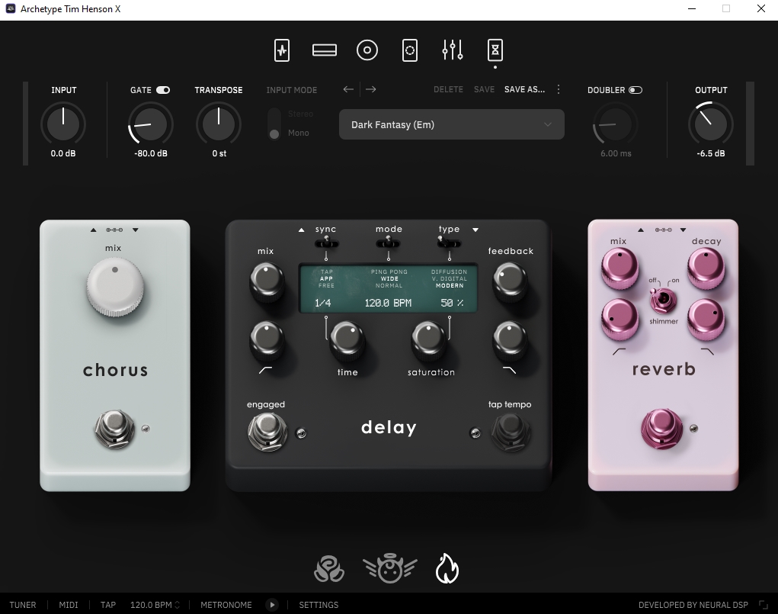Click the reverb pedal down arrow

coord(684,230)
